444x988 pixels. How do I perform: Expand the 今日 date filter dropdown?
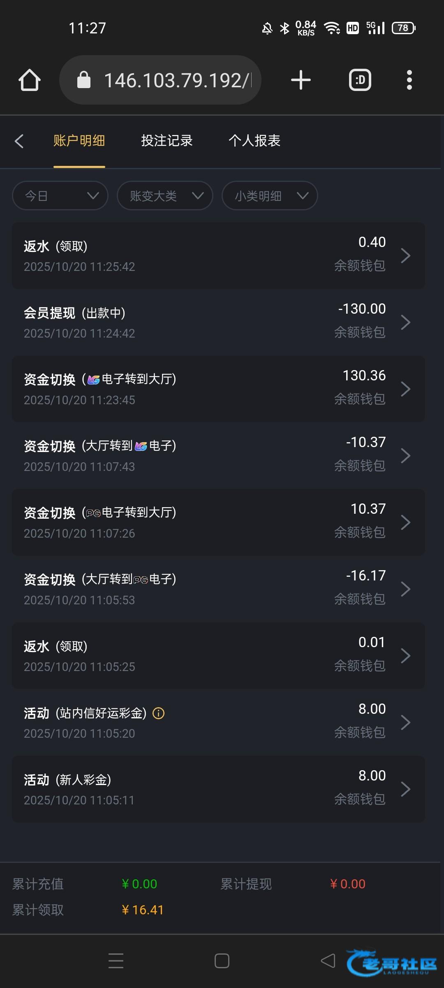(x=60, y=196)
